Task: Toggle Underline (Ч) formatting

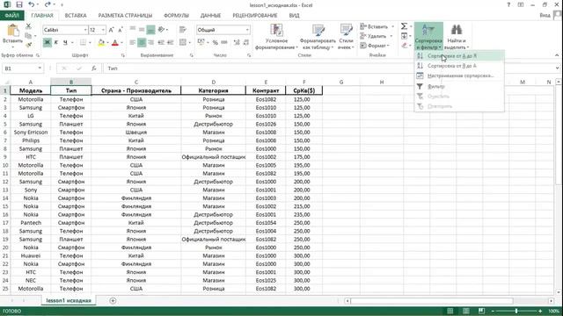Action: (65, 43)
